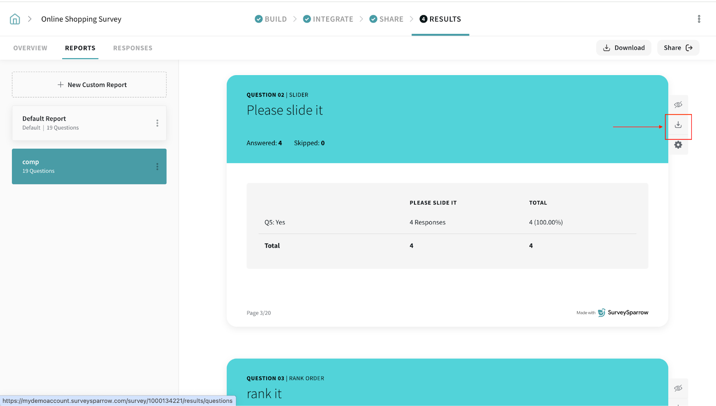Click the Download button
Screen dimensions: 716x406
point(623,48)
